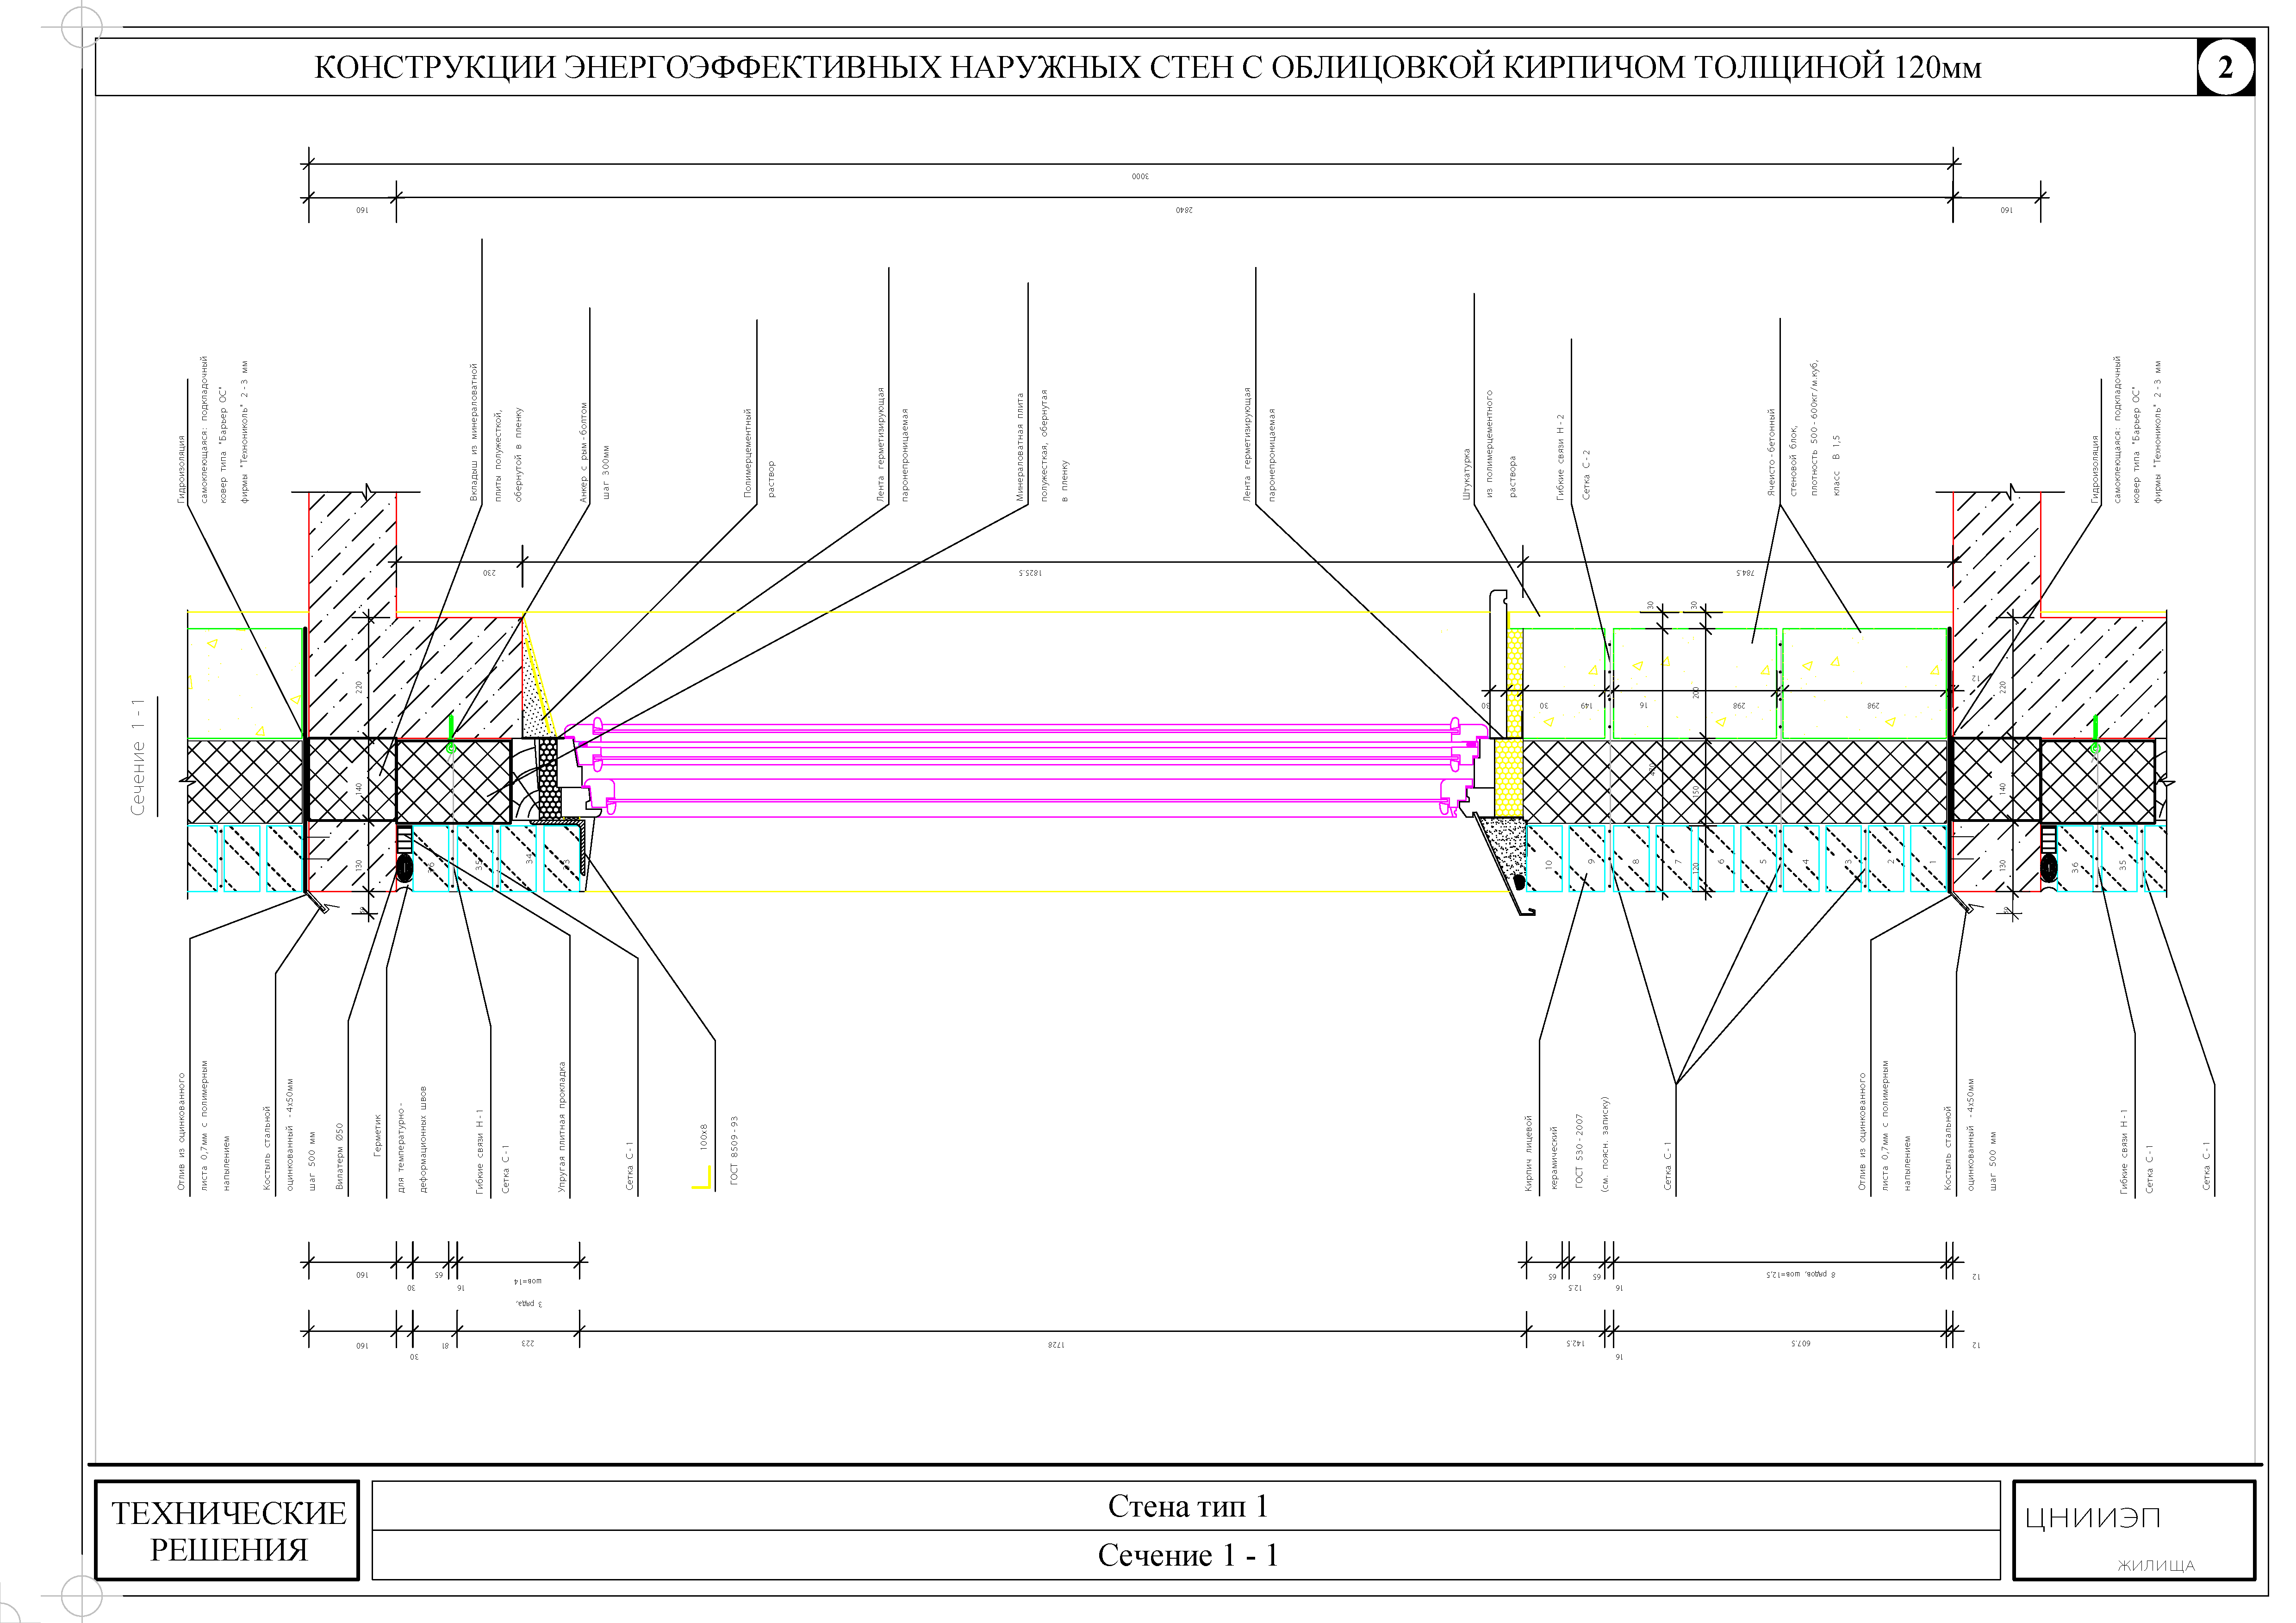
Task: Click the ЦНИИЭП жилища logo box
Action: 2133,1530
